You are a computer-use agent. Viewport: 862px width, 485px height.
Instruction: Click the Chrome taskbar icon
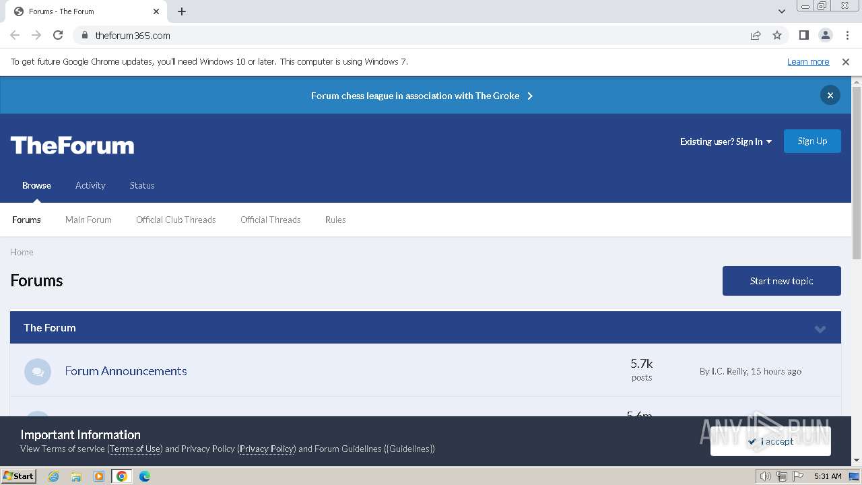pos(122,476)
